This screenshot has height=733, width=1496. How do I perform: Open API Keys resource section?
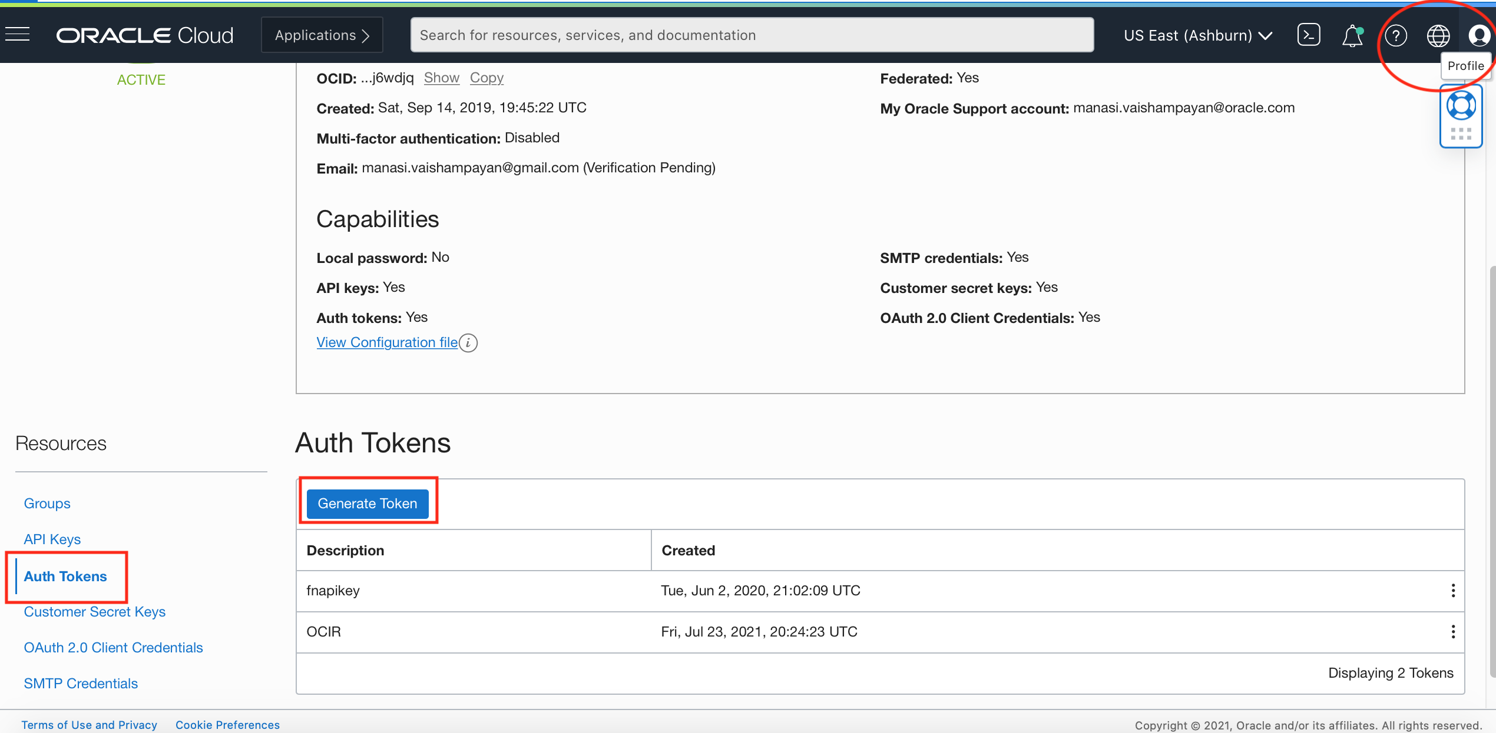pyautogui.click(x=52, y=539)
